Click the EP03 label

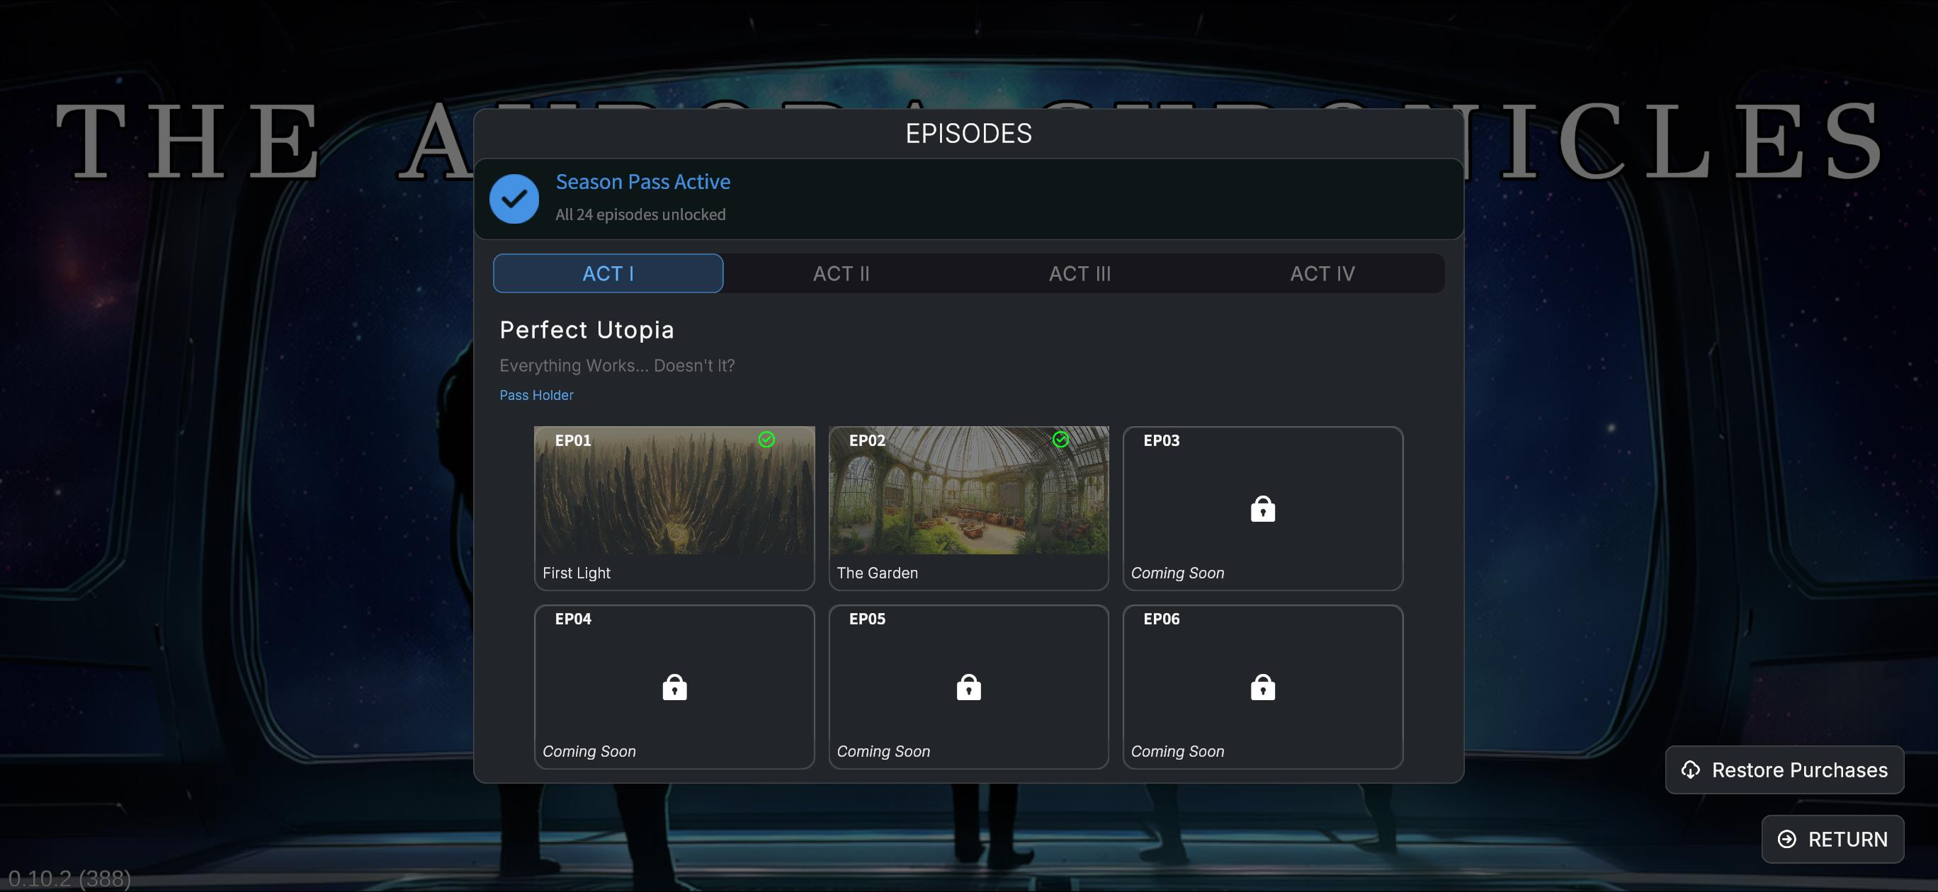pyautogui.click(x=1161, y=441)
